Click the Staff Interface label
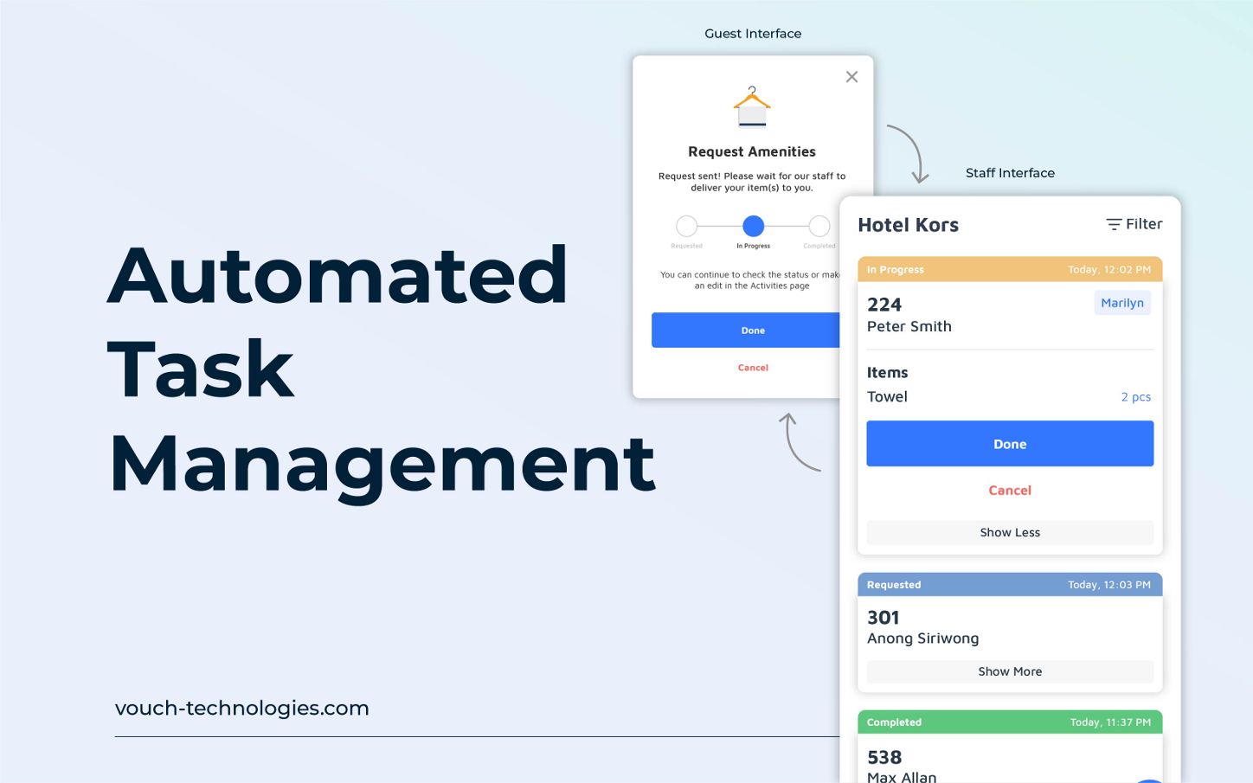Screen dimensions: 1253x783 (1011, 173)
